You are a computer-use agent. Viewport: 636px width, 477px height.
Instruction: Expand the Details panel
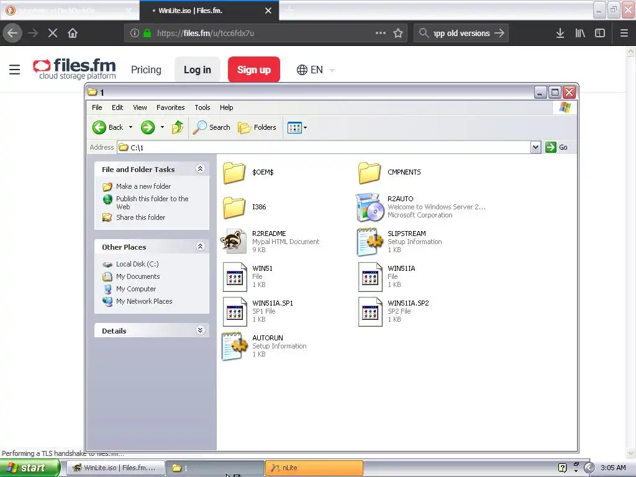[x=200, y=330]
